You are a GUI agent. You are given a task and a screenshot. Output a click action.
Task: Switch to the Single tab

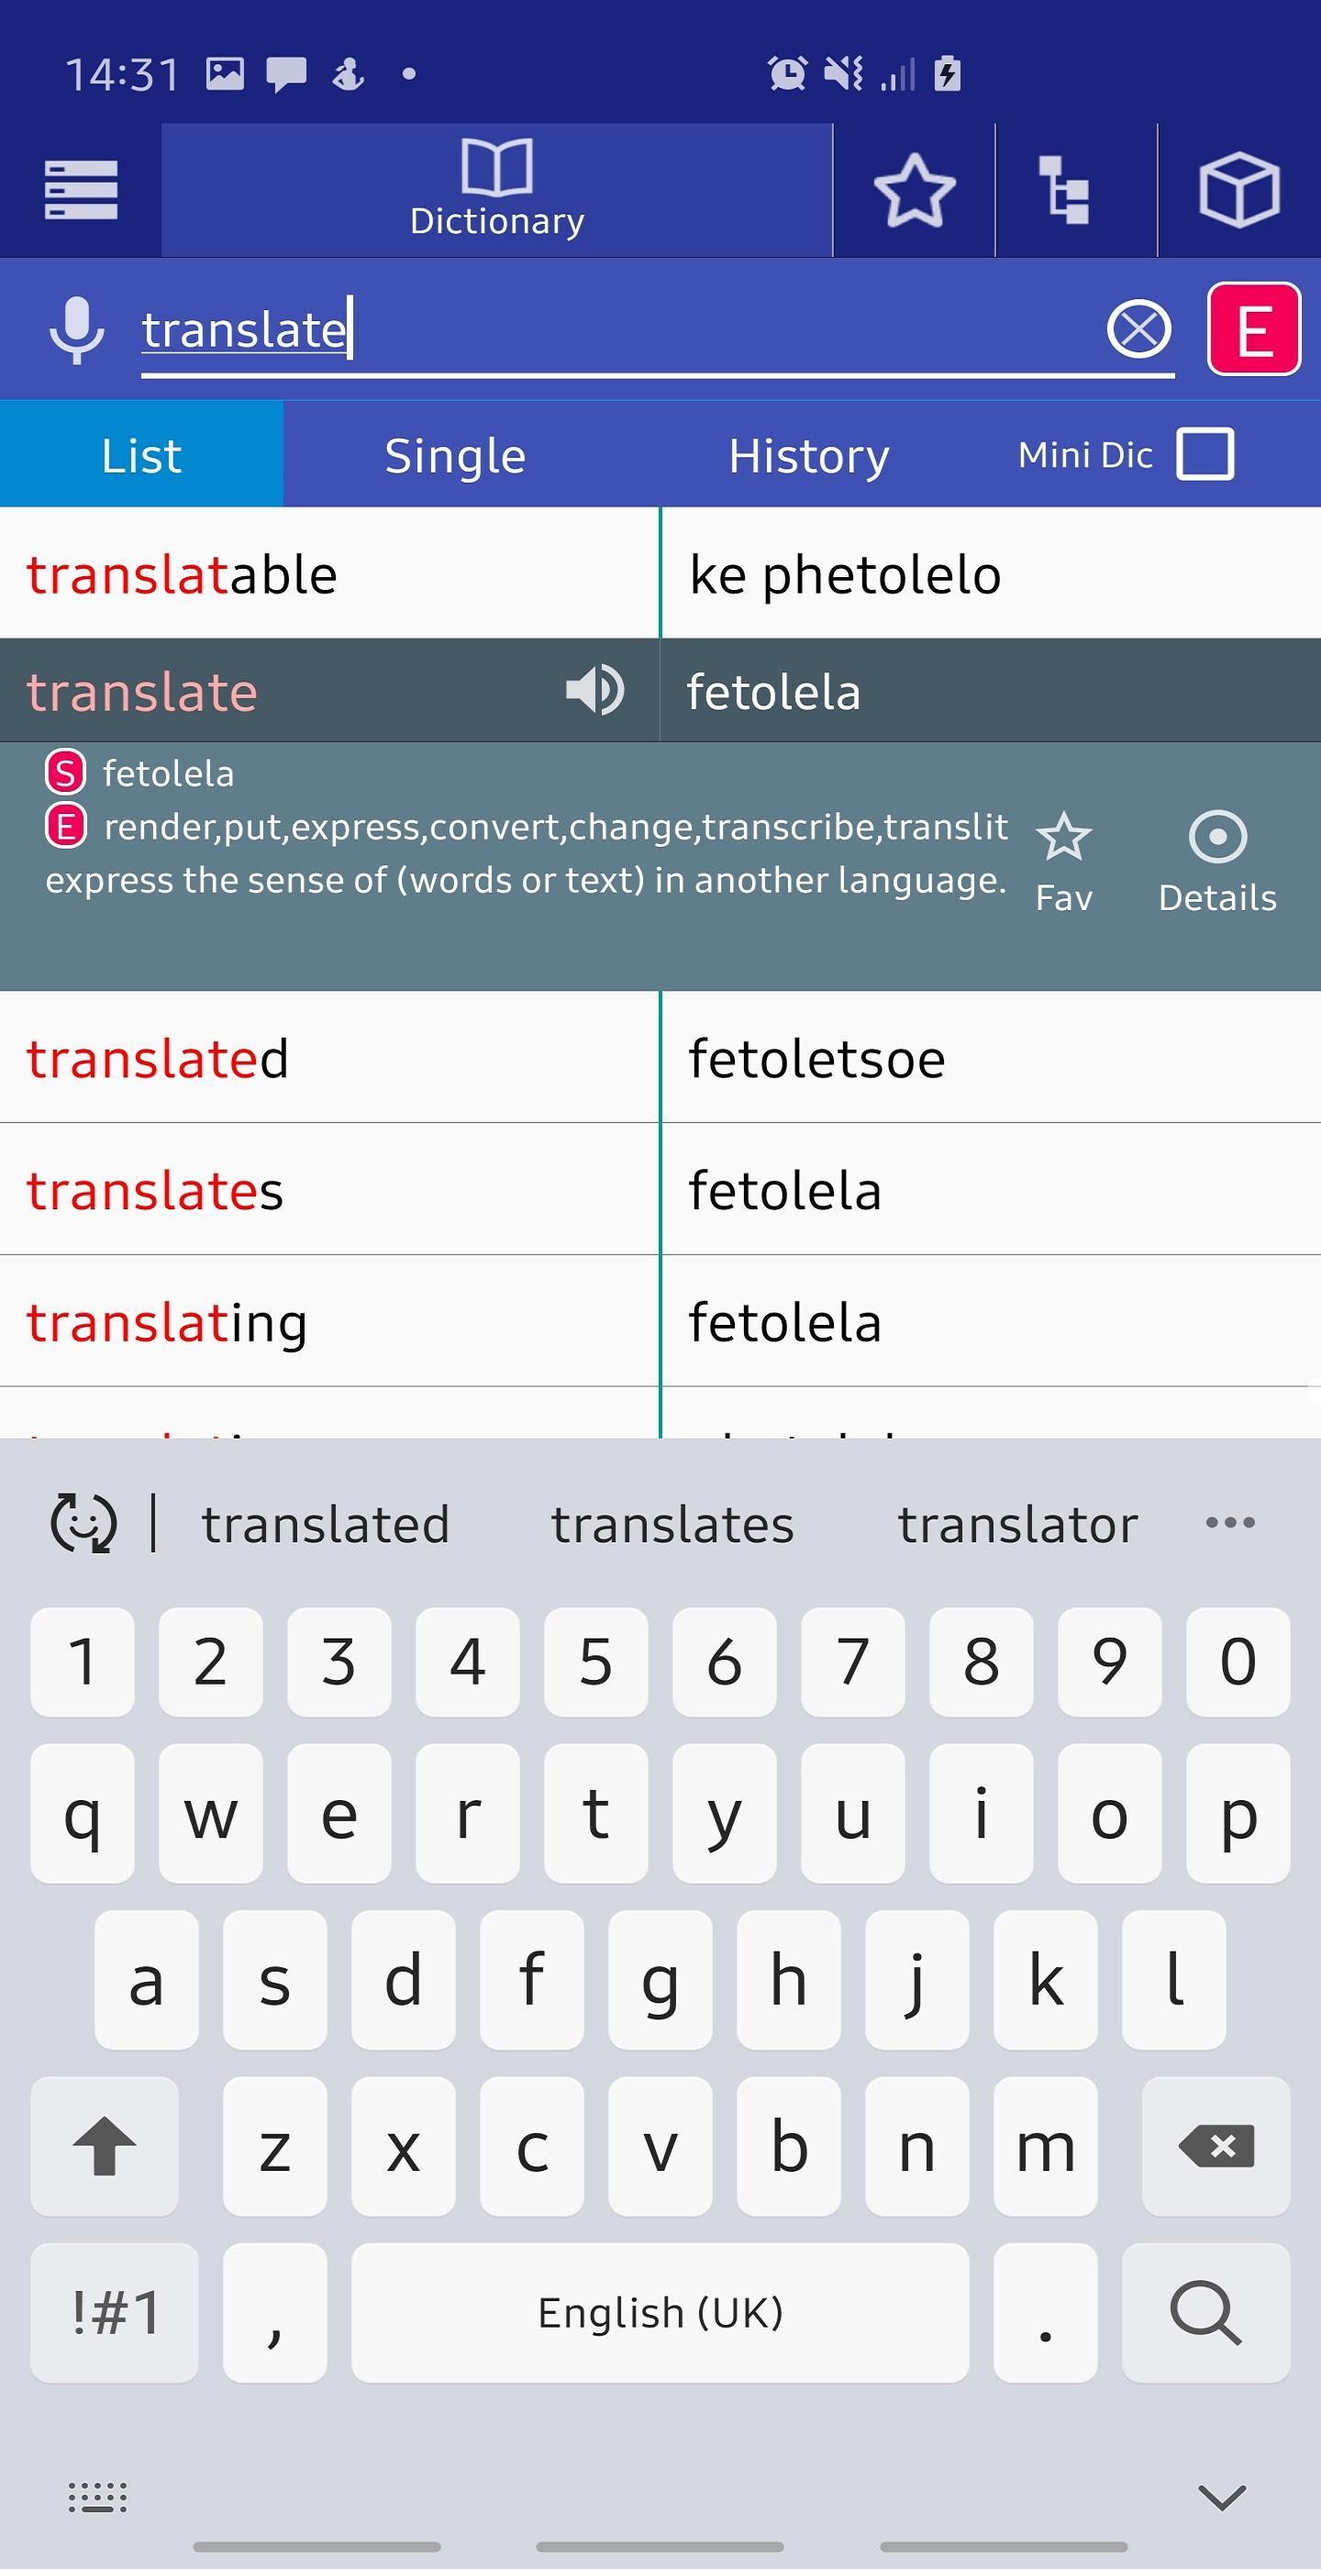[455, 456]
